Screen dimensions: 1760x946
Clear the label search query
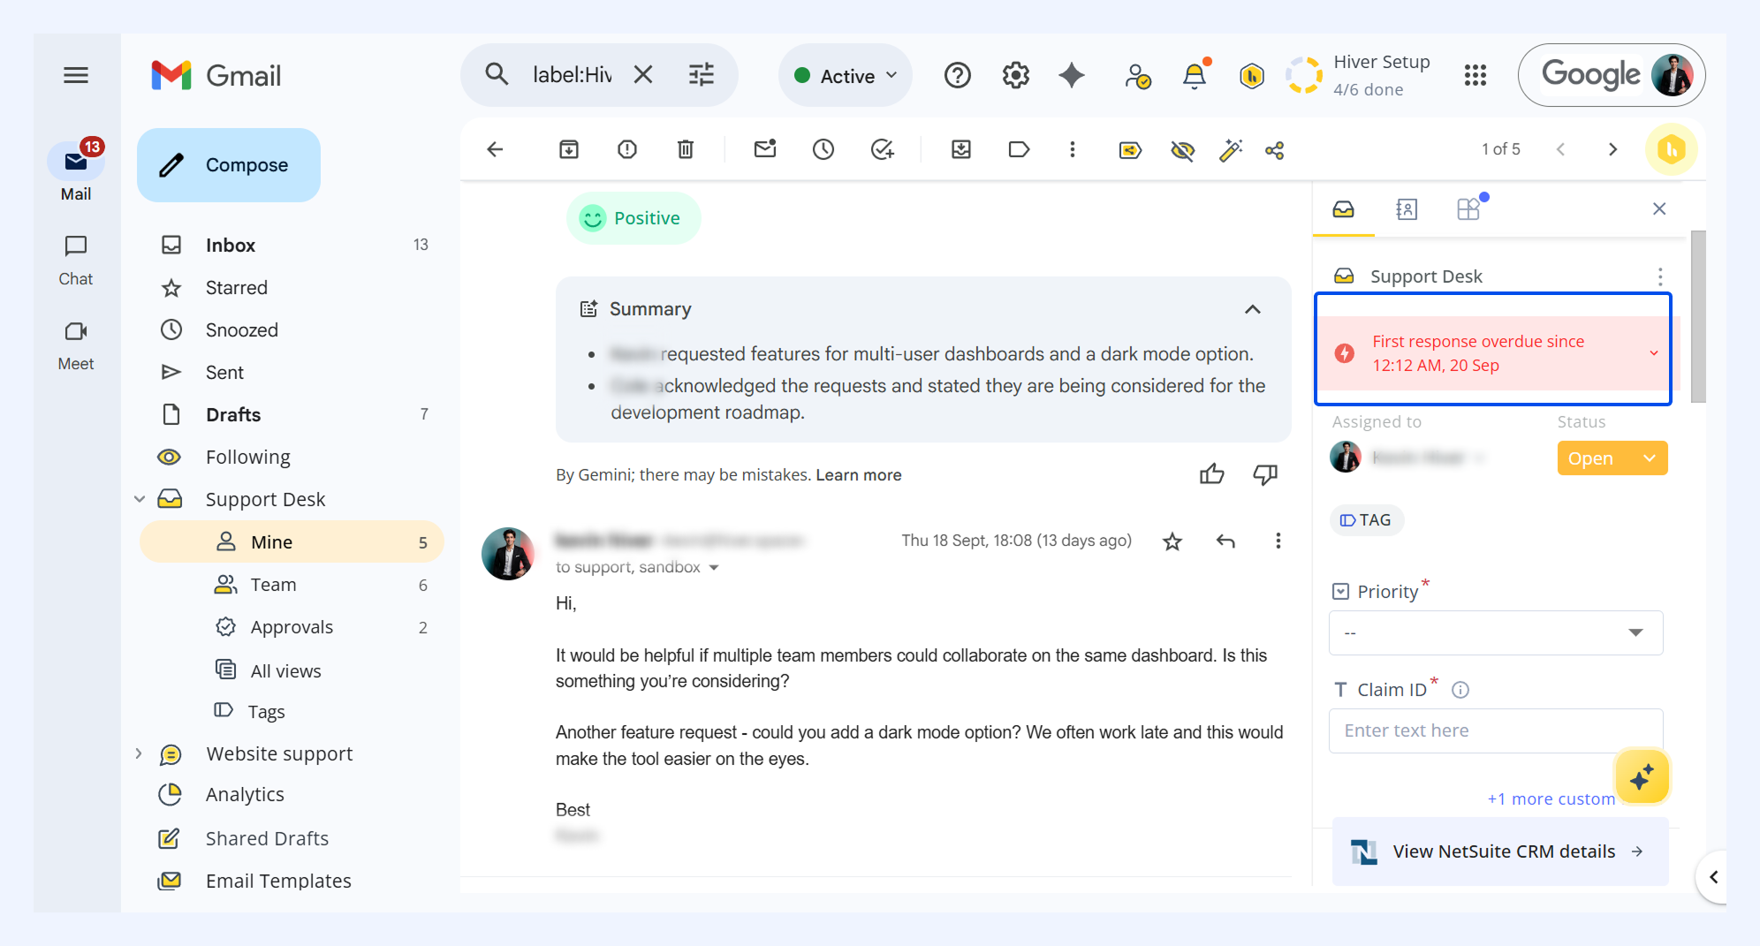tap(643, 74)
